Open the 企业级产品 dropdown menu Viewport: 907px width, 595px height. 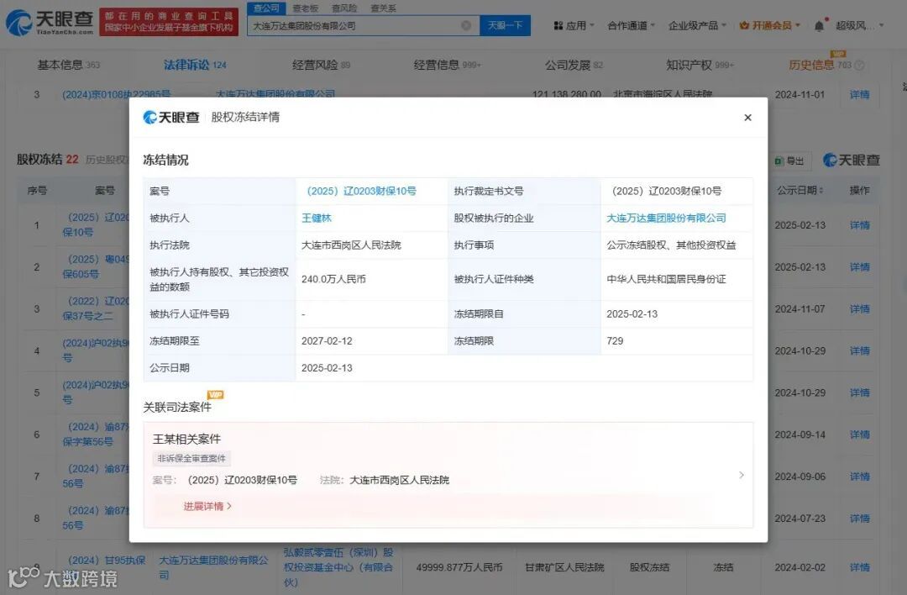(697, 25)
